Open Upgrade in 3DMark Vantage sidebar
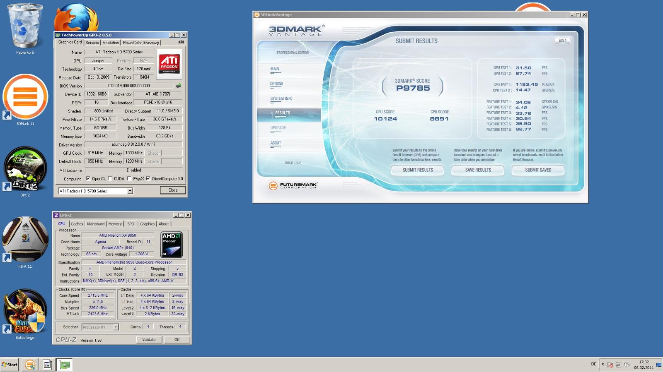This screenshot has width=663, height=372. click(278, 128)
